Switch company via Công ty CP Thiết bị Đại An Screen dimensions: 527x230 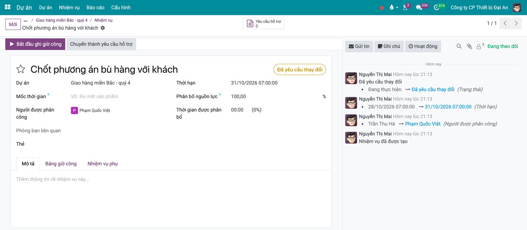[479, 8]
